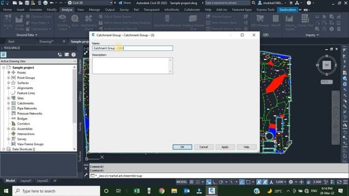The image size is (349, 196).
Task: Switch to the Layout1 tab
Action: click(x=26, y=181)
